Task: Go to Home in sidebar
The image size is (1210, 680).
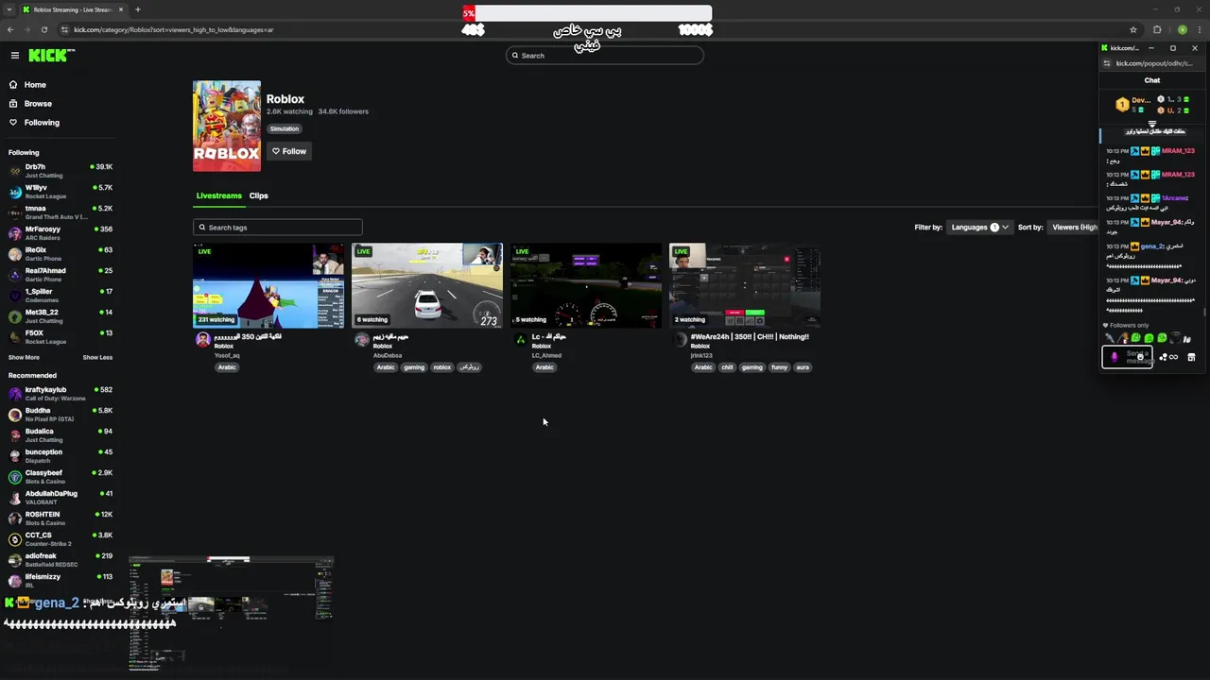Action: [35, 85]
